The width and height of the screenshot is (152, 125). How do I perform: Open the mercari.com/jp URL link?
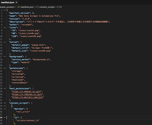point(27,97)
